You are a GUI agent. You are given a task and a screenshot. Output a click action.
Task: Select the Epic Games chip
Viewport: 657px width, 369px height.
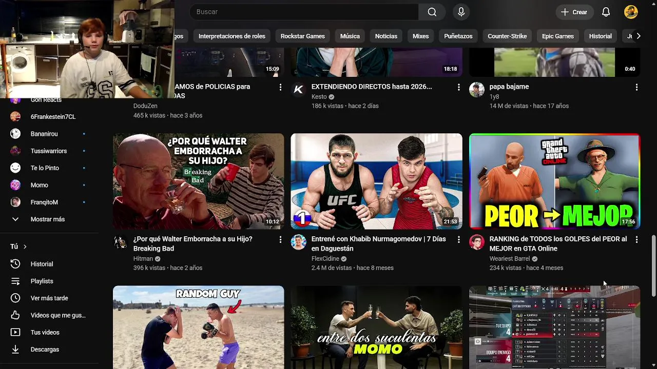[558, 36]
